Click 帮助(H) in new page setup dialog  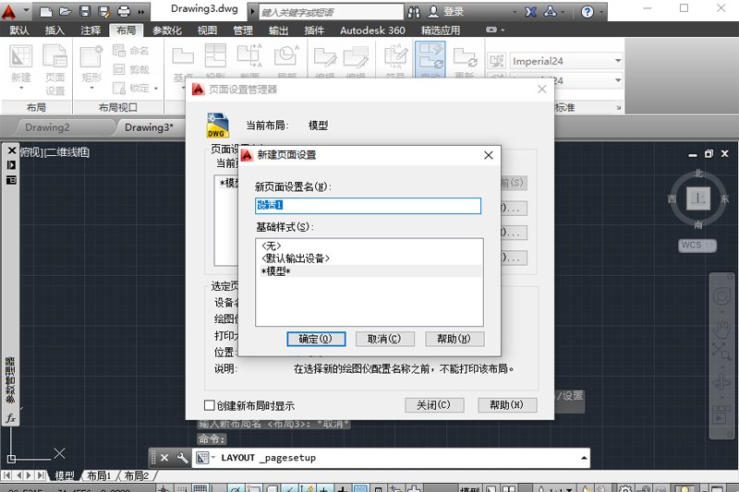tap(454, 339)
